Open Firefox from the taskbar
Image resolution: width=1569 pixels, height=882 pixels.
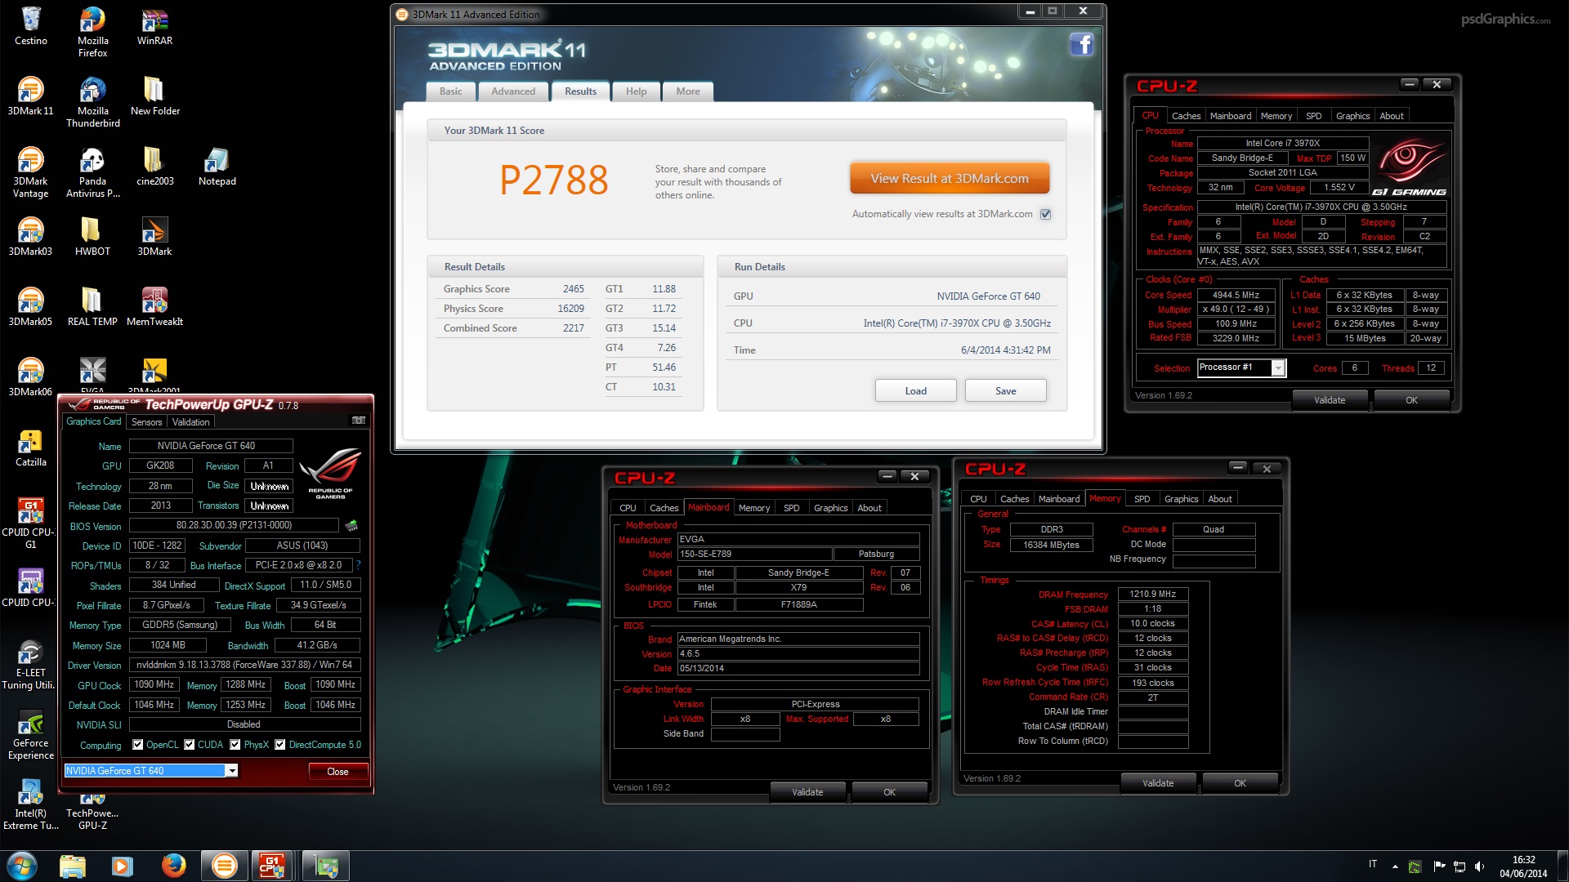tap(173, 866)
